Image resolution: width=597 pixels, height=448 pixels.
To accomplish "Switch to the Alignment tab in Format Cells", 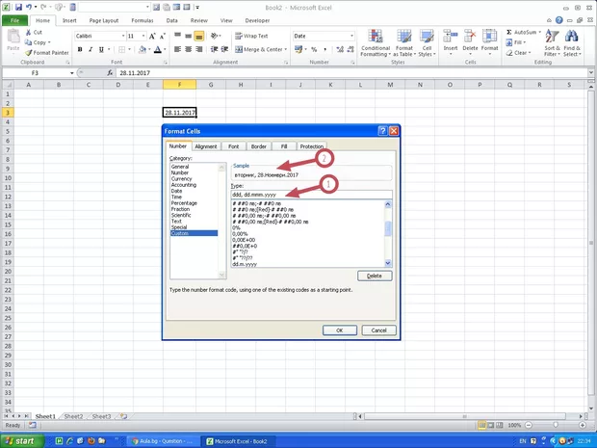I will [x=206, y=146].
